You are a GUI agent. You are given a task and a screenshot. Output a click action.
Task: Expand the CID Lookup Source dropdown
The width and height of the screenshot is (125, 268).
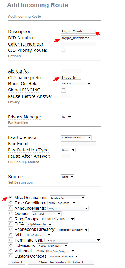point(67,177)
